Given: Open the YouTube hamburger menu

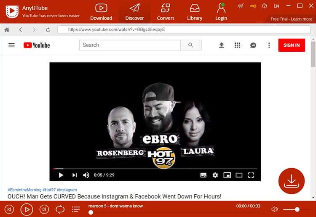Looking at the screenshot, I should pos(11,45).
